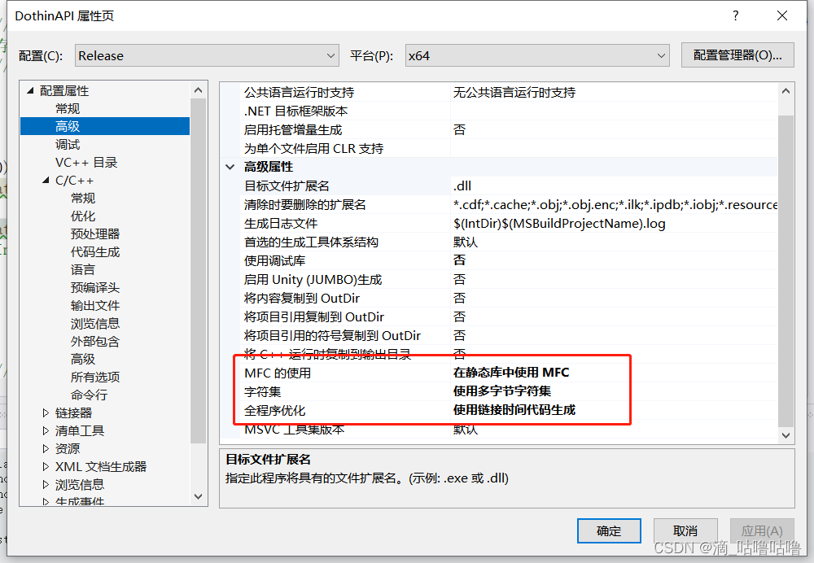Click the dialog help question mark icon

point(735,15)
